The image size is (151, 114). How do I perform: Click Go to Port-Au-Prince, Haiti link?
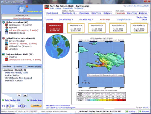click(136, 6)
